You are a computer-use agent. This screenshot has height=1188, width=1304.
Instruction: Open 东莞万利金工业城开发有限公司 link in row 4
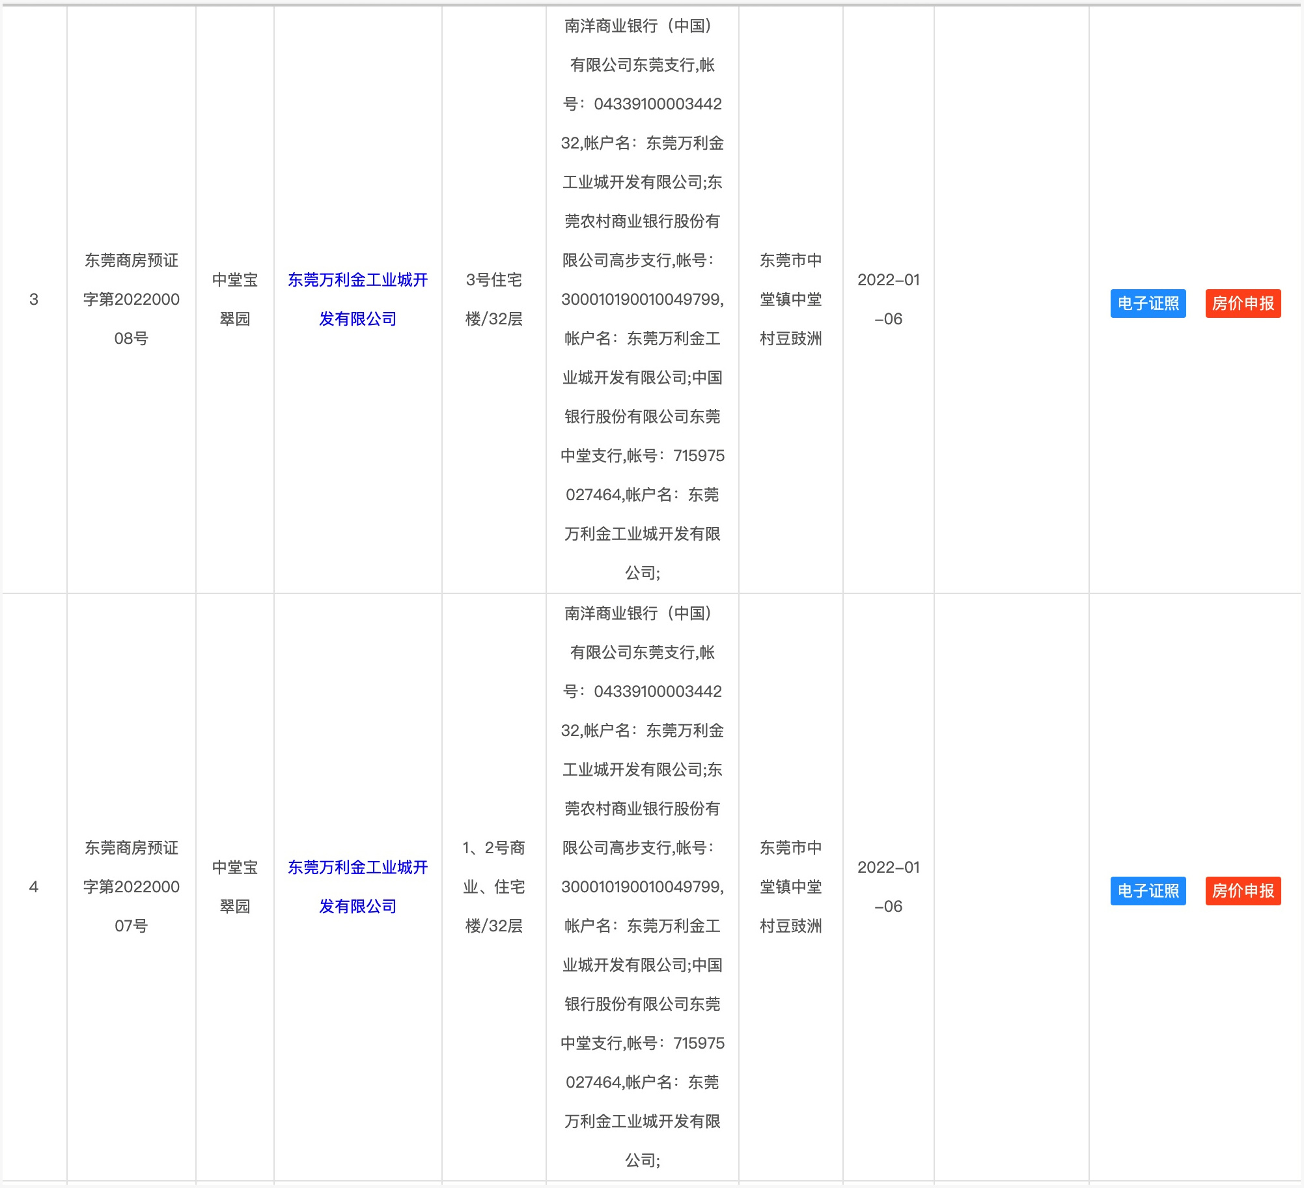click(358, 887)
